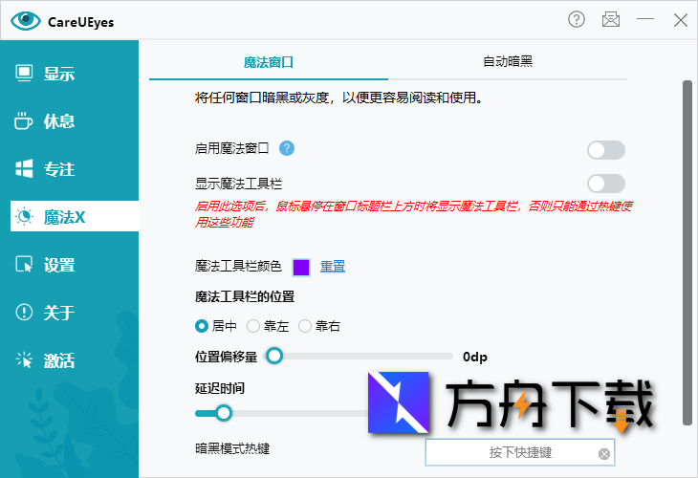The width and height of the screenshot is (698, 478).
Task: Select the 靠左 position radio button
Action: coord(253,326)
